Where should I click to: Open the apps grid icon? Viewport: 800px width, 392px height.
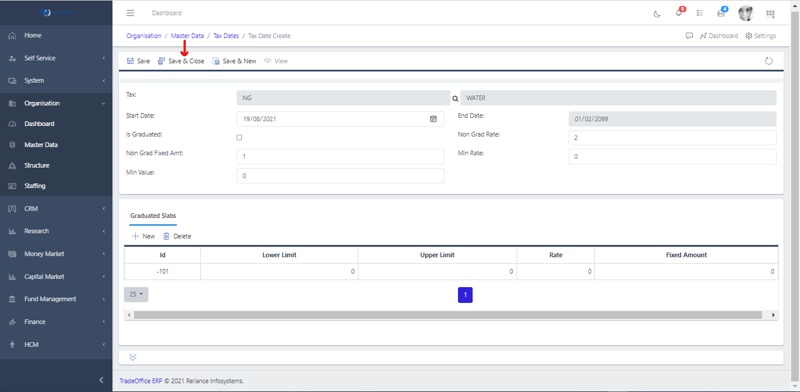tap(770, 13)
